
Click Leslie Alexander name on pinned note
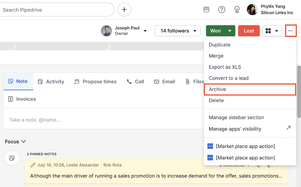(83, 165)
